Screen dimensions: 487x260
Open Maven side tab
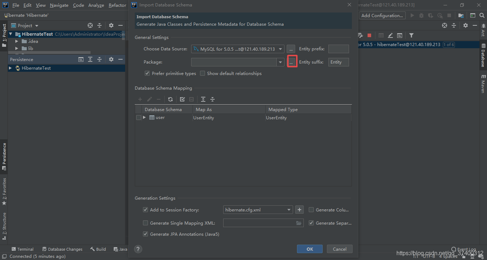[483, 83]
